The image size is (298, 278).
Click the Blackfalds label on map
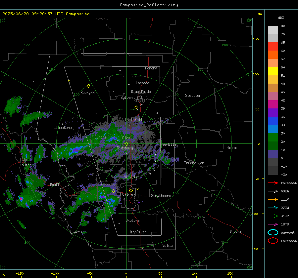tap(141, 92)
